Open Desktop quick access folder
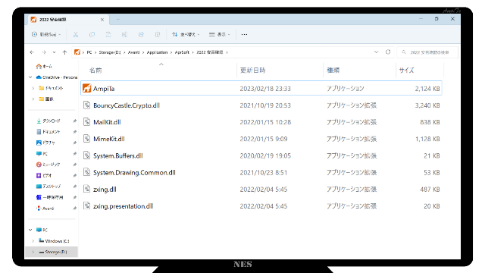Screen dimensions: 485x273 coord(48,187)
